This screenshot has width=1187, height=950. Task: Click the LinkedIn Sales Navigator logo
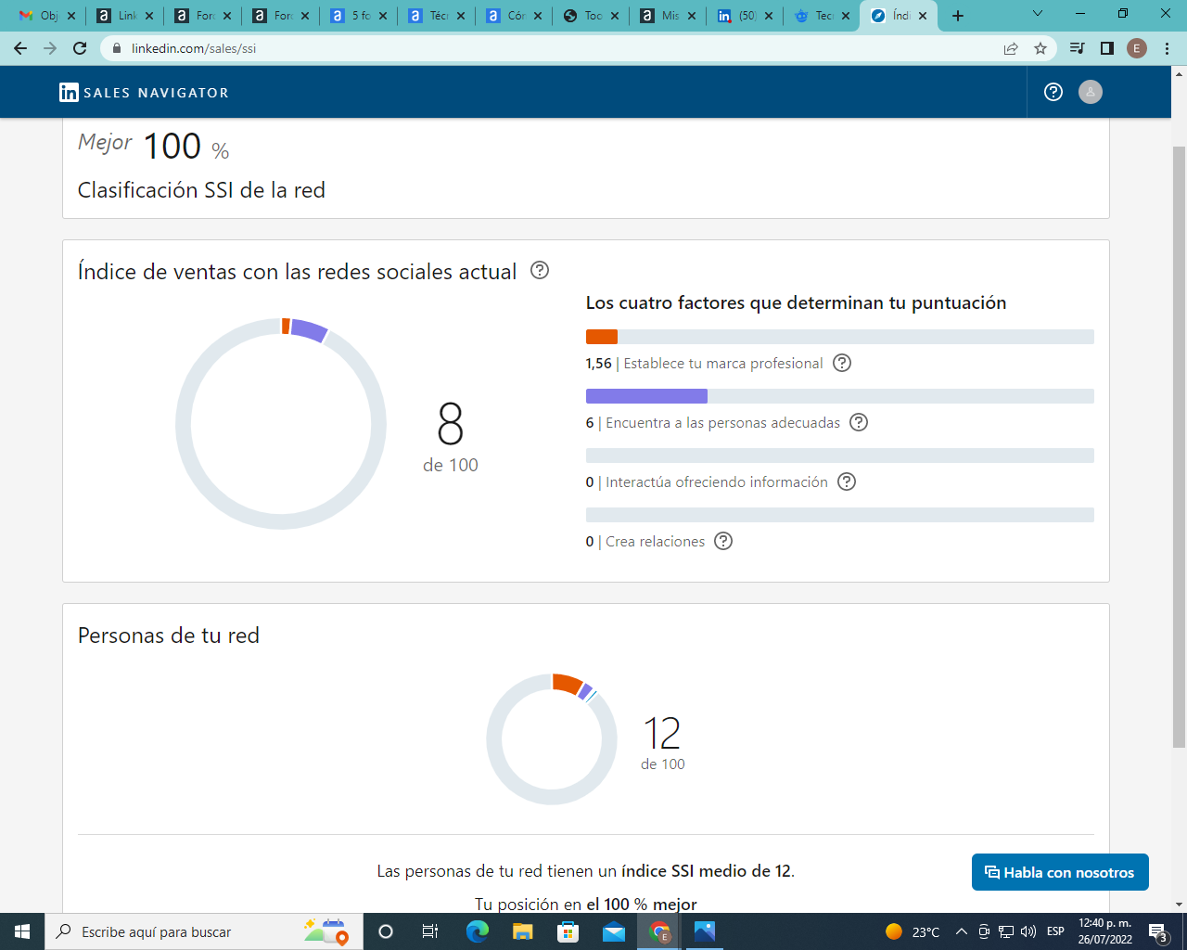tap(144, 92)
